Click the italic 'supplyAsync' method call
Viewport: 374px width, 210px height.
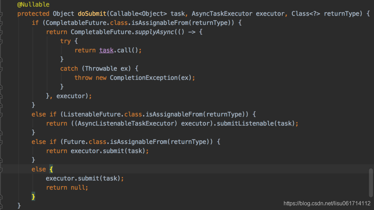tap(154, 32)
